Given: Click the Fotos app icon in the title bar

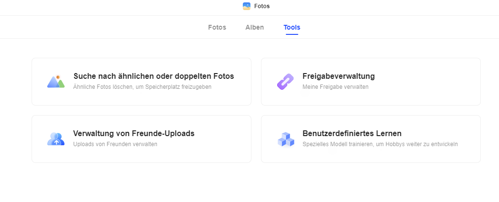Looking at the screenshot, I should tap(247, 6).
